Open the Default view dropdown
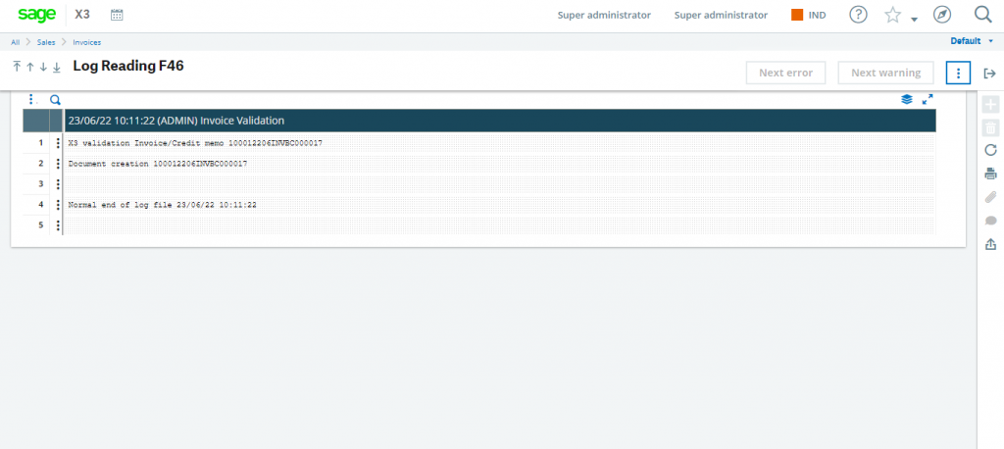This screenshot has width=1004, height=449. click(x=972, y=41)
